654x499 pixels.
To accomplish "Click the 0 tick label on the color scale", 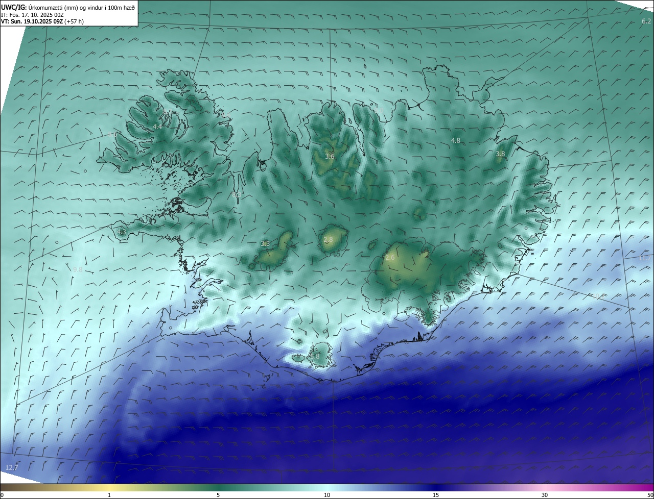I will click(2, 495).
